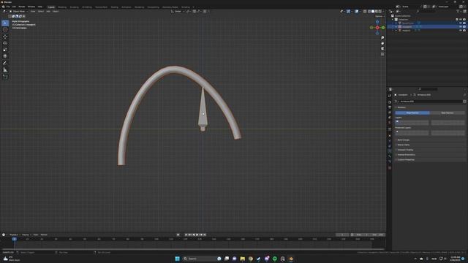Click the red X axis gizmo ball
The image size is (468, 263).
[x=377, y=28]
